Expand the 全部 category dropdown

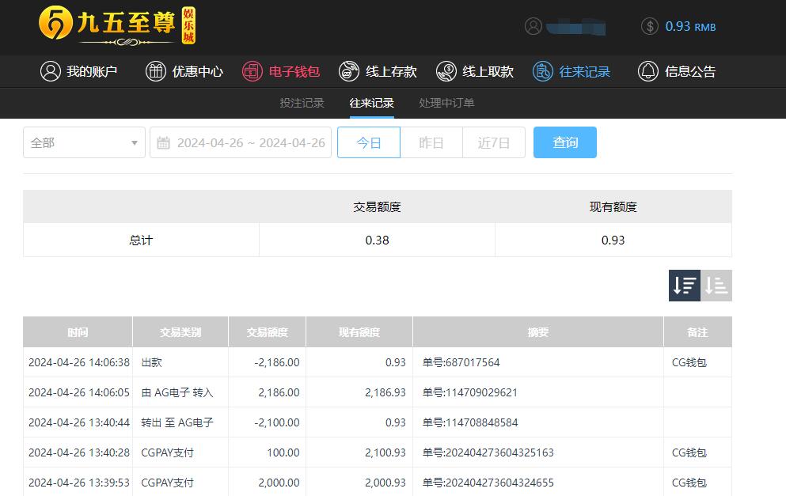(x=84, y=142)
